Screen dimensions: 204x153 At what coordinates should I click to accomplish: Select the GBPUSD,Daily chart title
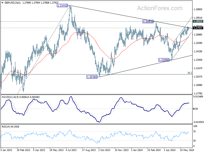tap(12, 3)
